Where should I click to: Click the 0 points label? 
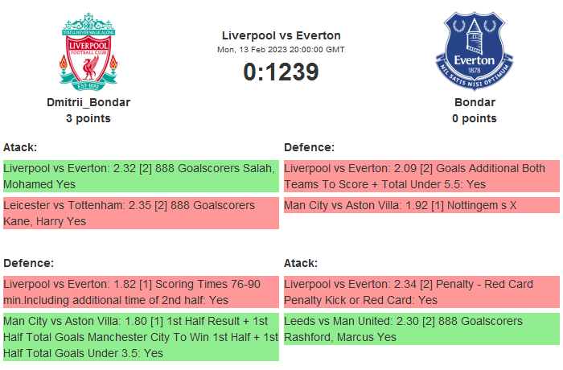point(474,118)
